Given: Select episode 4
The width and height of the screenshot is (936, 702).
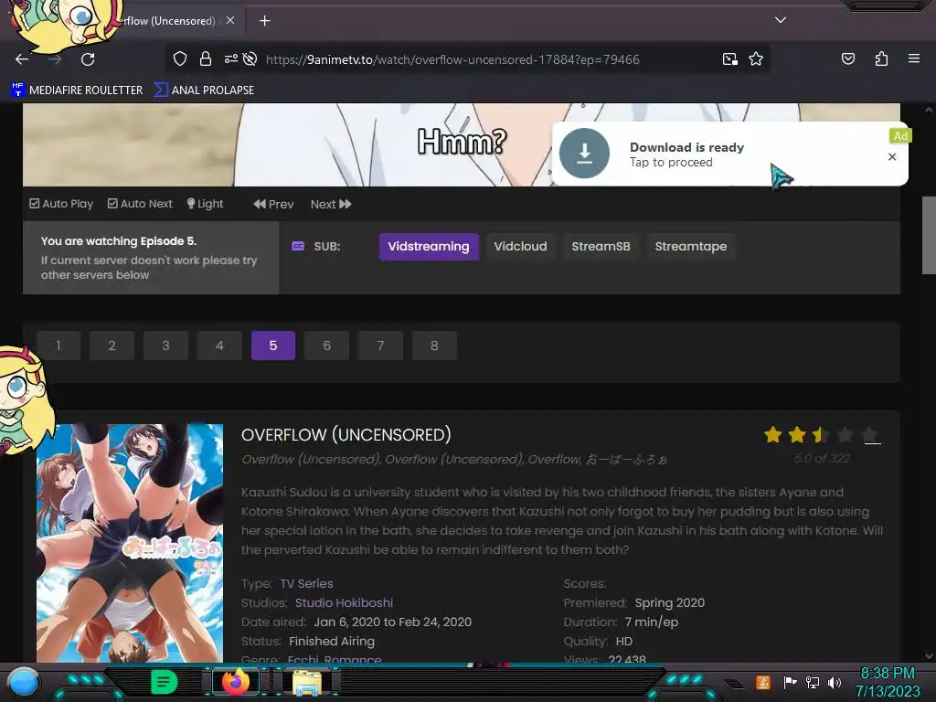Looking at the screenshot, I should tap(219, 346).
